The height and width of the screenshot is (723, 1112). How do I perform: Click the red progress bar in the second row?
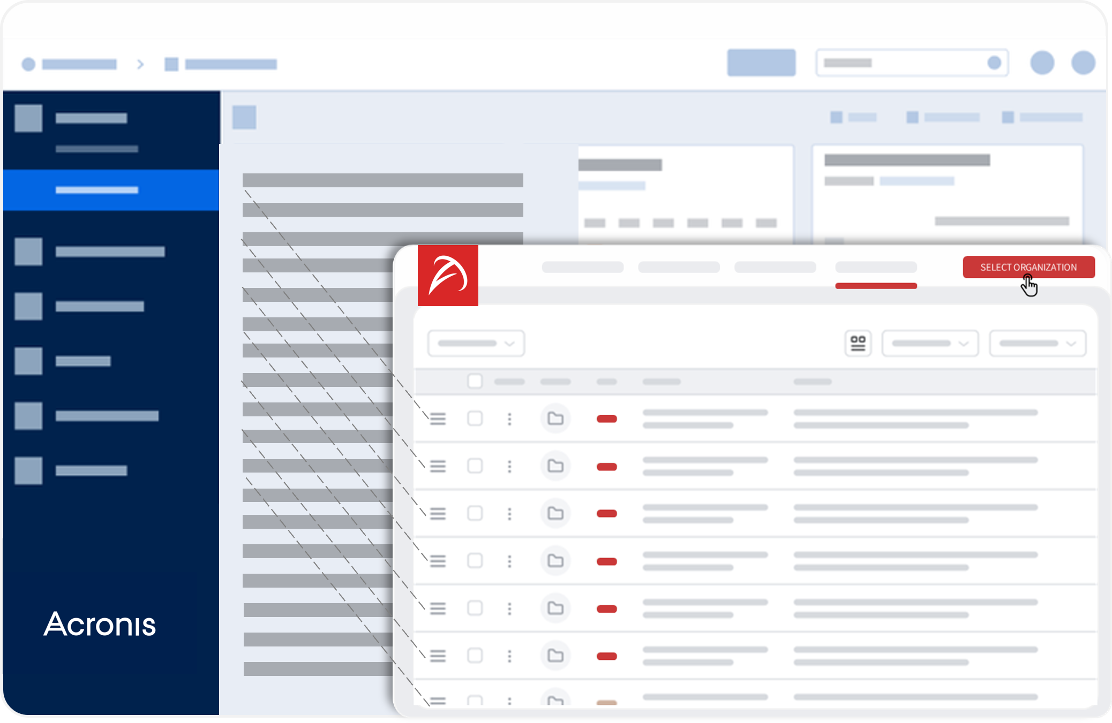606,466
